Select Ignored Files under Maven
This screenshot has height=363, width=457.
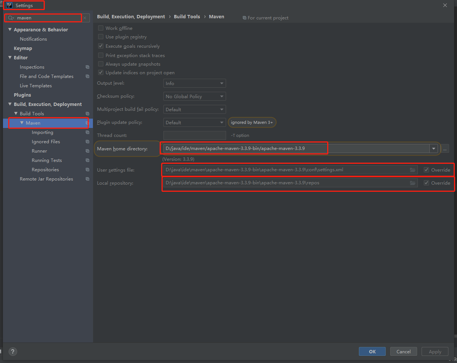(x=46, y=142)
